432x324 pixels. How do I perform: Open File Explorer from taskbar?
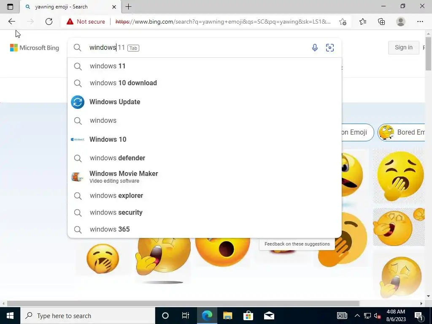point(227,316)
